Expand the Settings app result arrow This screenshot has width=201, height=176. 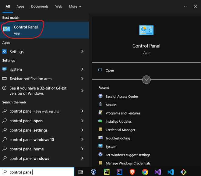pyautogui.click(x=82, y=52)
